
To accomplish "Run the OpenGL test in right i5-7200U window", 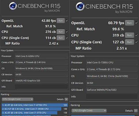I will pyautogui.click(x=129, y=23).
